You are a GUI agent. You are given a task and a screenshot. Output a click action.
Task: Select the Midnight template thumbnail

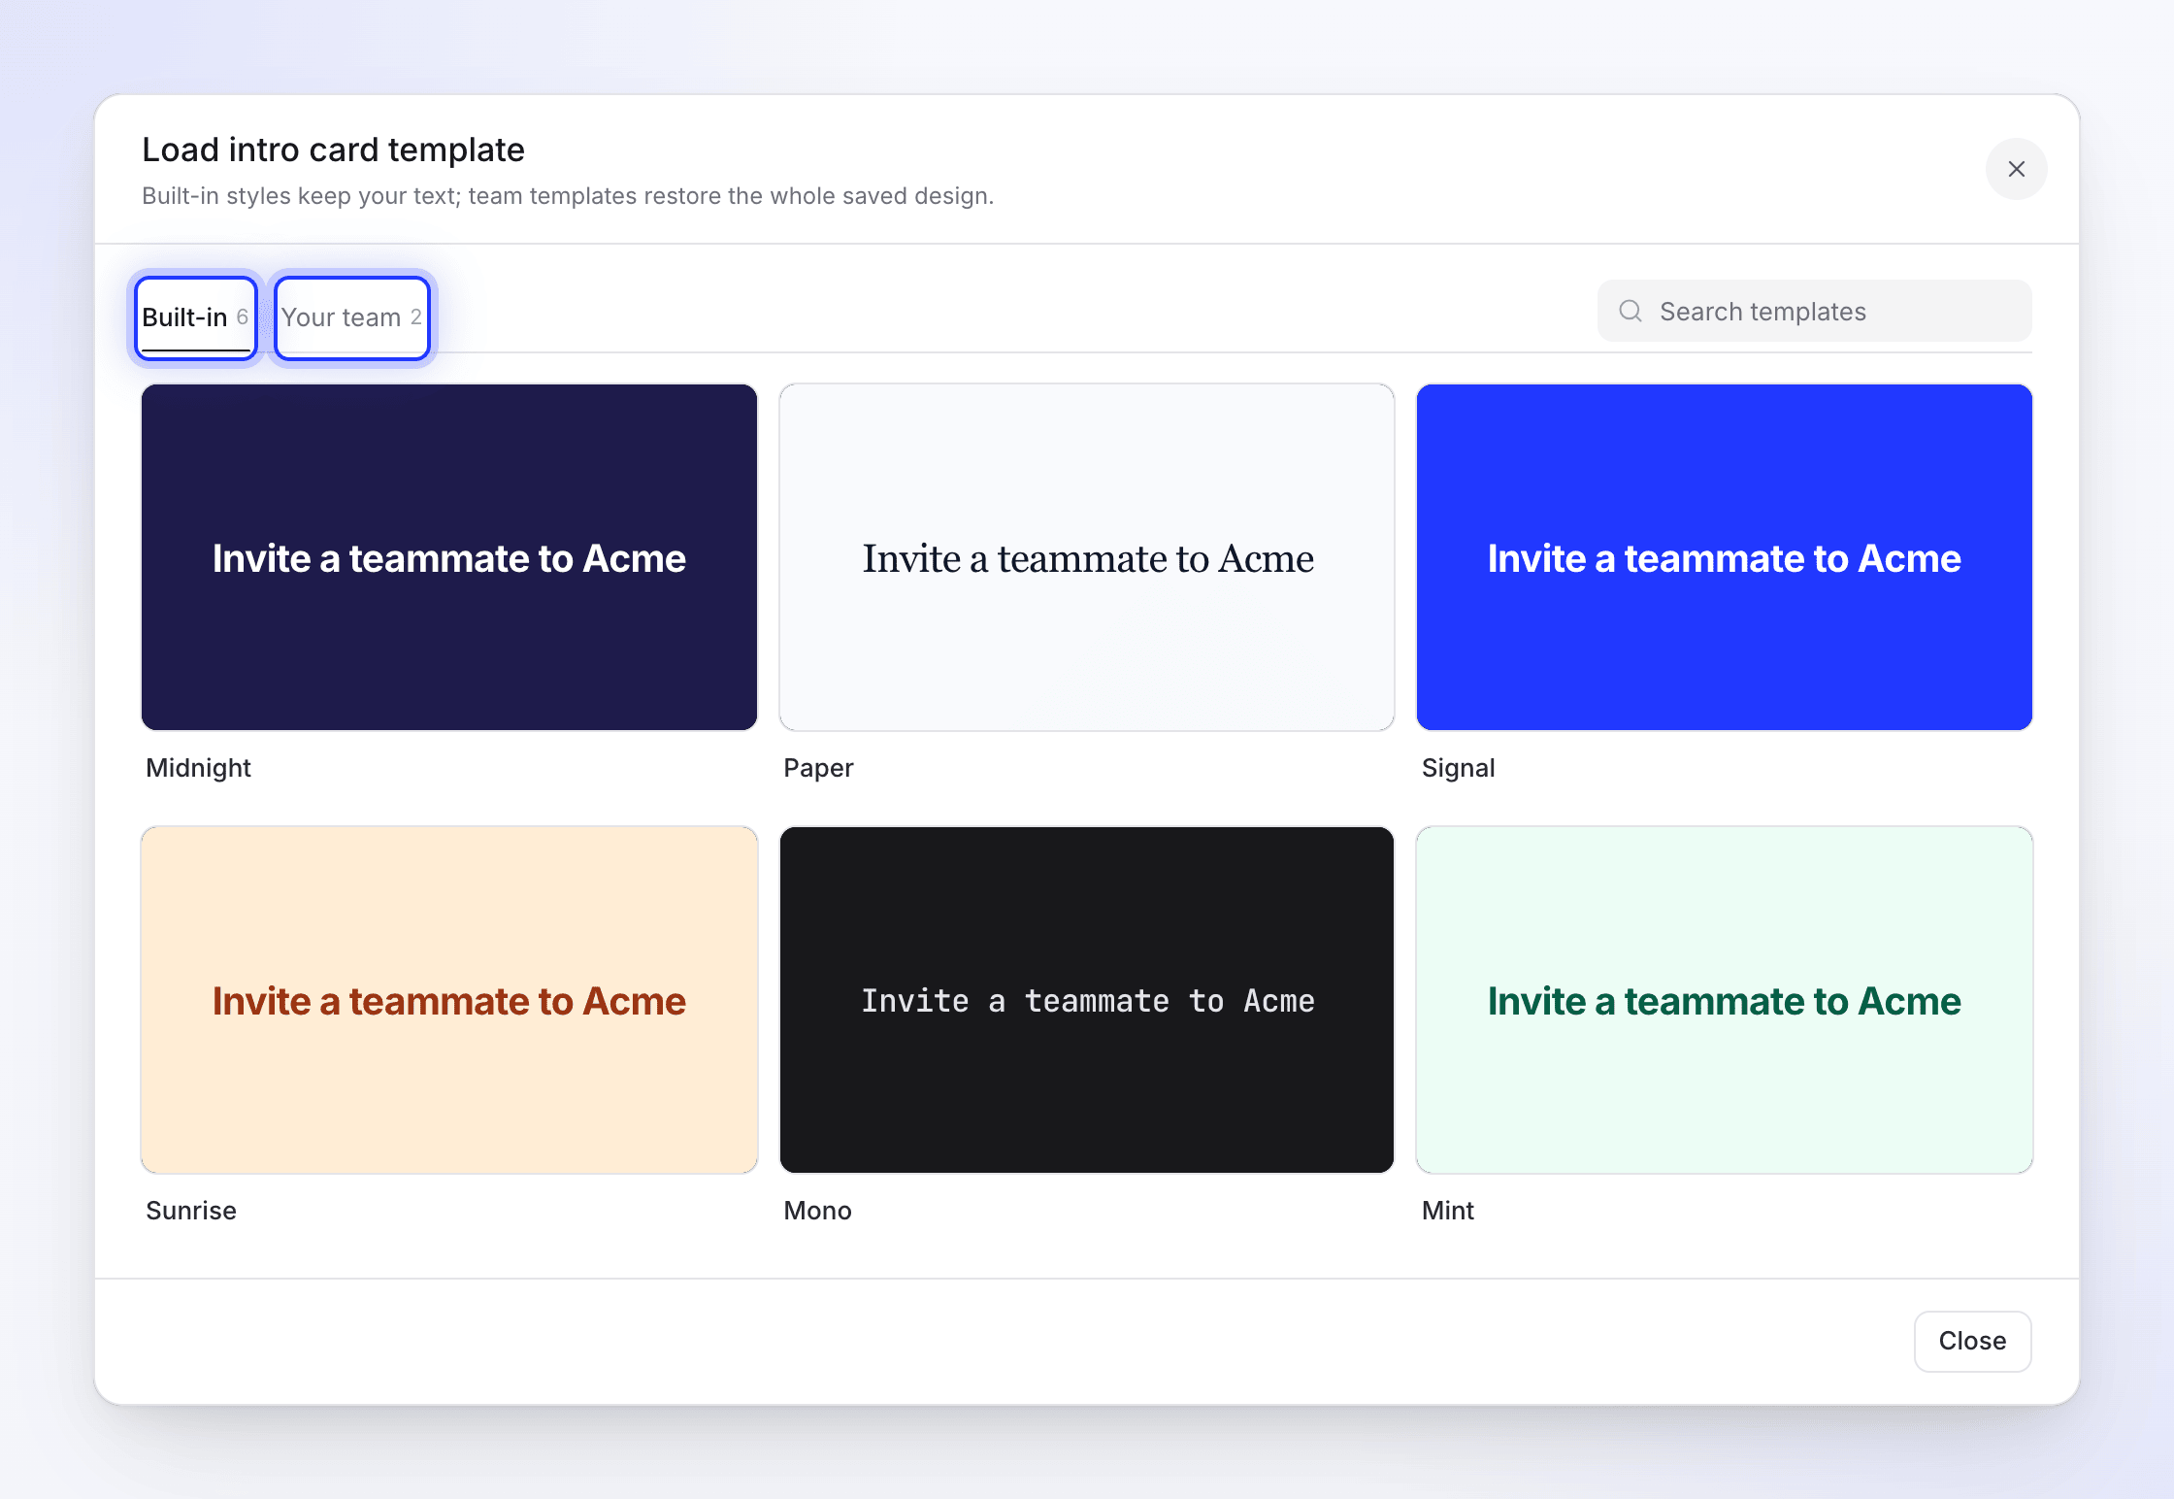(449, 557)
